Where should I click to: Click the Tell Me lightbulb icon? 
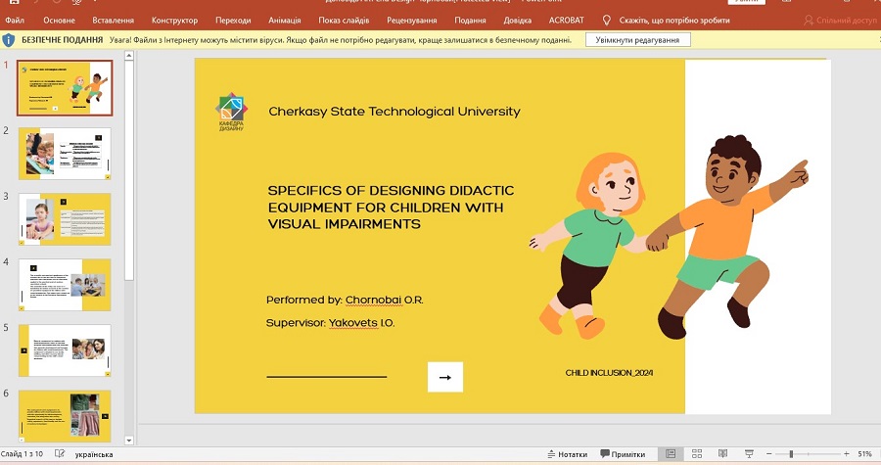606,21
